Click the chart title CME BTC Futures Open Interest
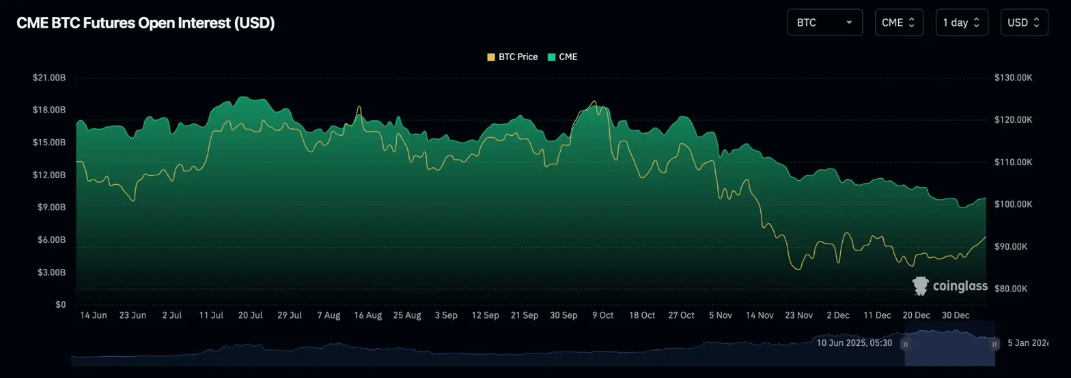Image resolution: width=1071 pixels, height=378 pixels. pos(145,23)
